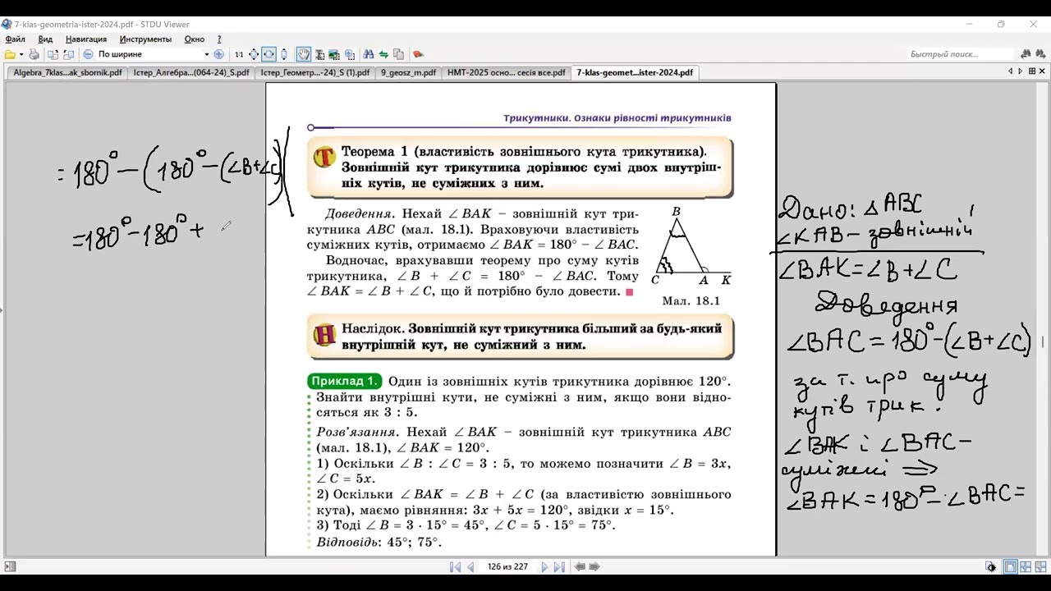Viewport: 1051px width, 591px height.
Task: Find the previous search match
Action: 1026,54
